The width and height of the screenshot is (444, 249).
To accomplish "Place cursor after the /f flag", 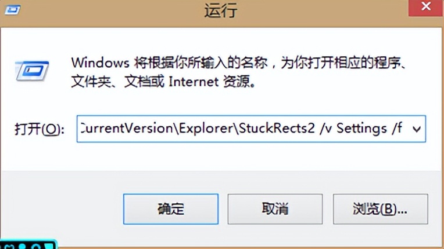I will (403, 129).
